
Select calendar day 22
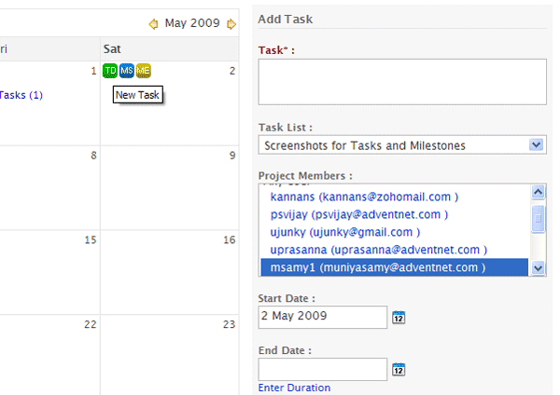49,355
